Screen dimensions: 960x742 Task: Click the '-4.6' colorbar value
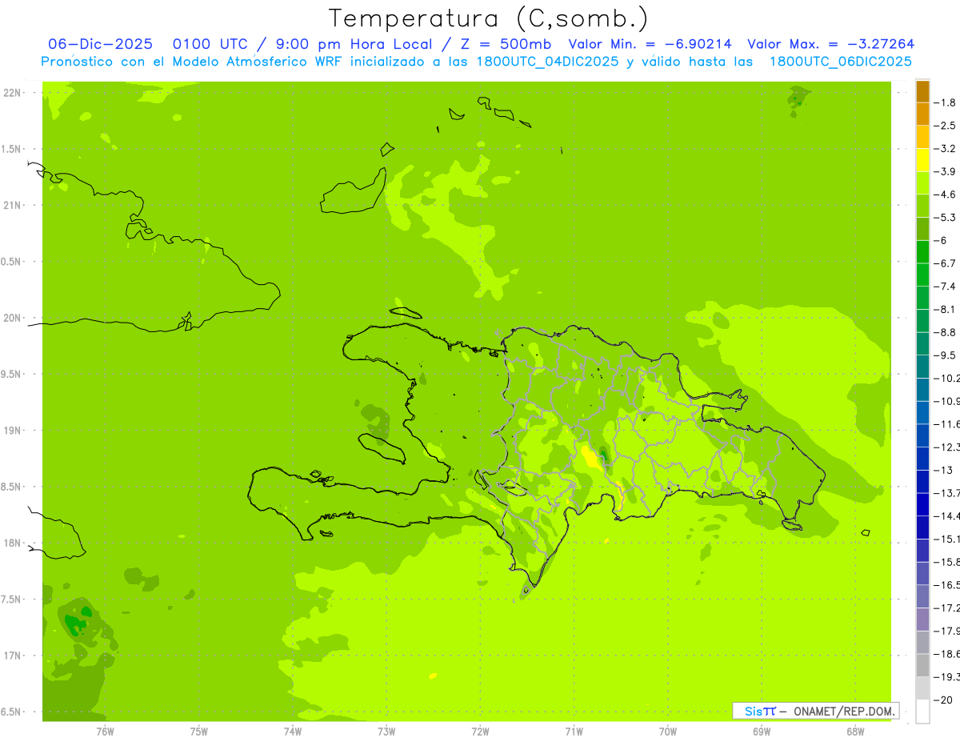click(x=946, y=195)
